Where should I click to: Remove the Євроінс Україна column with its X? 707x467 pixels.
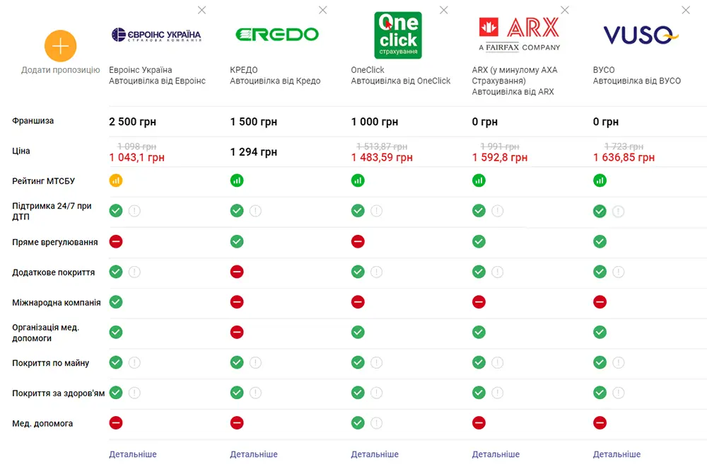(202, 10)
